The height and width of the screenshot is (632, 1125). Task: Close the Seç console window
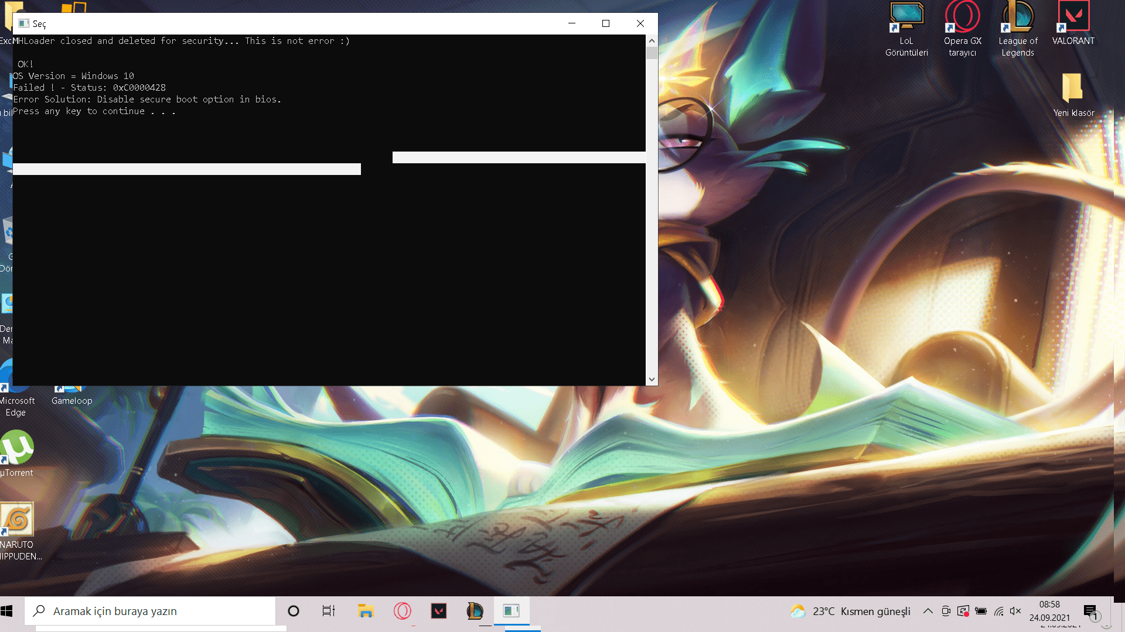[640, 23]
